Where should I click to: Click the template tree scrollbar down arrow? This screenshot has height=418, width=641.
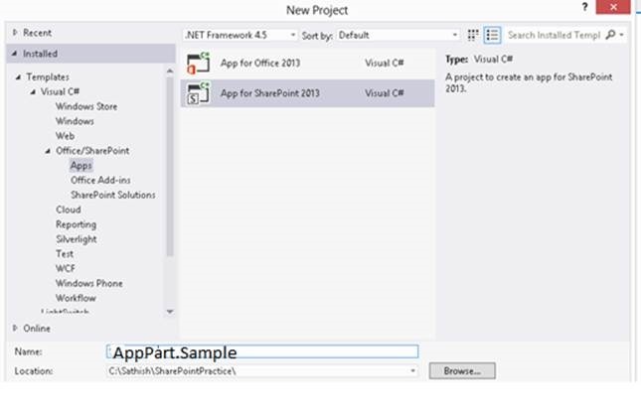click(x=170, y=312)
